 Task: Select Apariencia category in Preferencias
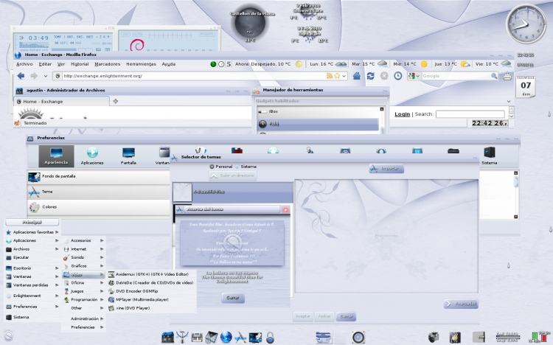(x=56, y=156)
